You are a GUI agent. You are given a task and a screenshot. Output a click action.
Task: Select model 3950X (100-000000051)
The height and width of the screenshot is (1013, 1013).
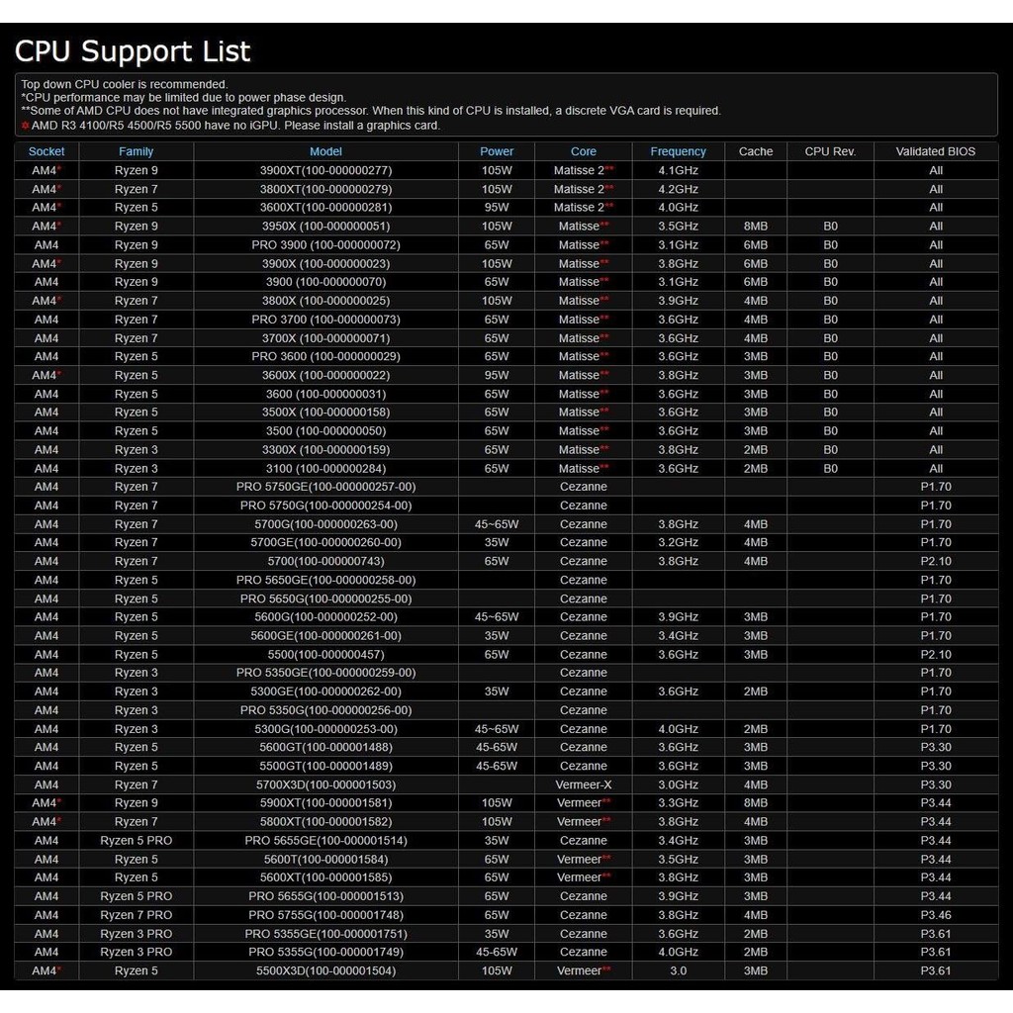pos(325,227)
